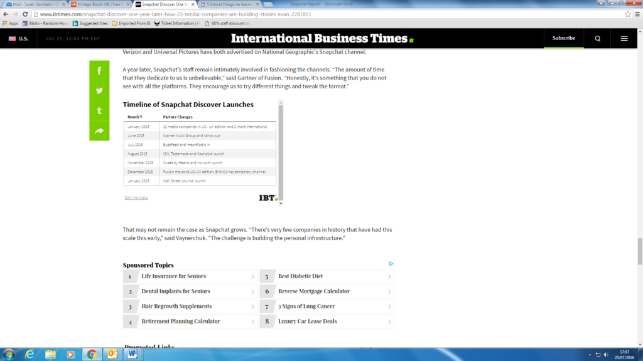643x361 pixels.
Task: Click the Subscribe button
Action: click(564, 38)
